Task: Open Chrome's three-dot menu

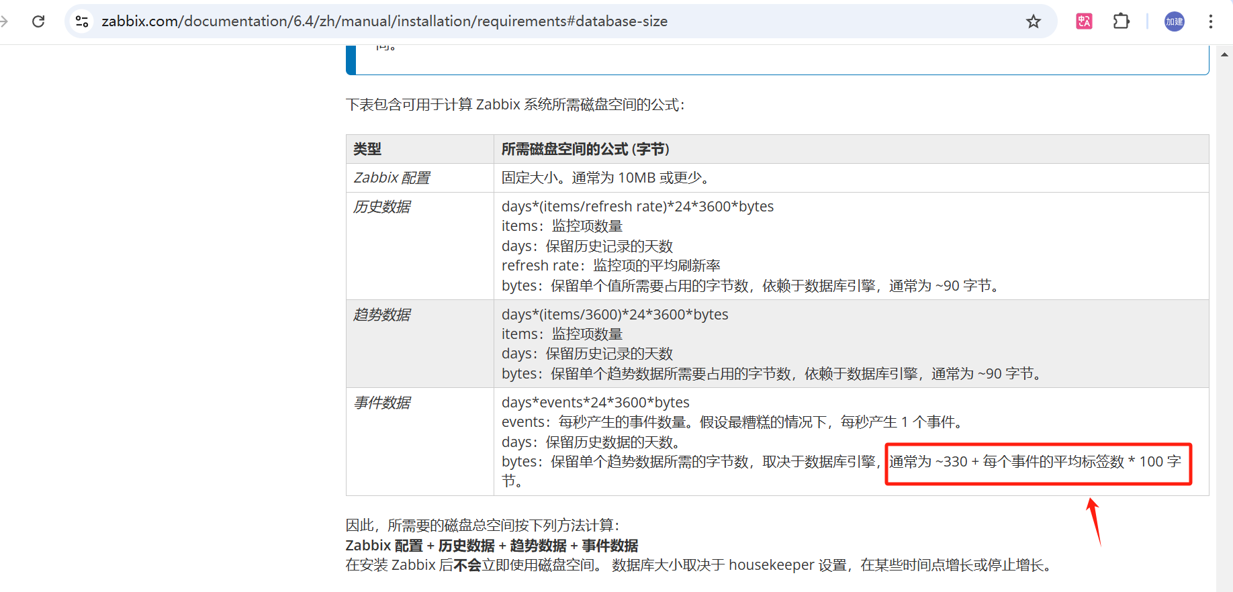Action: [x=1211, y=21]
